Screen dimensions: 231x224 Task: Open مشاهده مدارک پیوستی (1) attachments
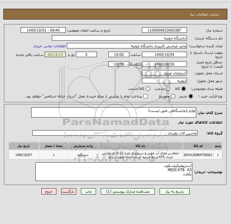coord(128,192)
